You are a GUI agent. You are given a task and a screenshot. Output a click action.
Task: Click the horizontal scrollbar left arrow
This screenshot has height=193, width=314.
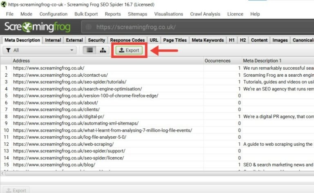point(3,173)
